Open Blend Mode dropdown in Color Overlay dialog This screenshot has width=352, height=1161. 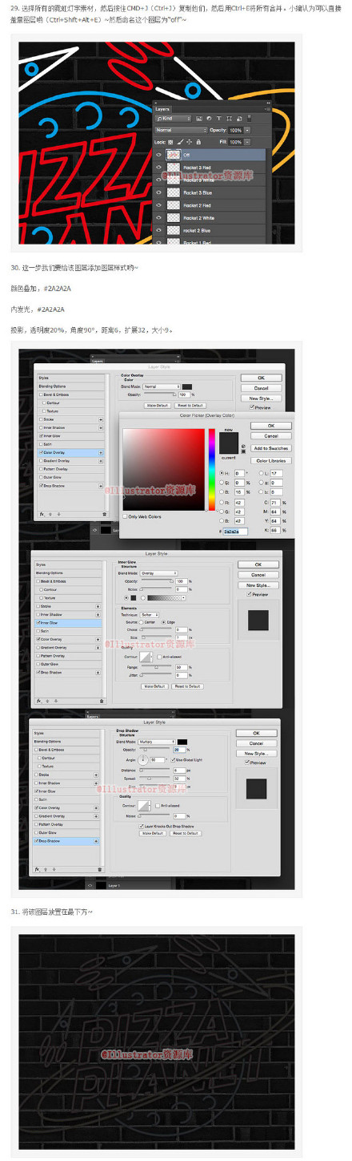(162, 386)
